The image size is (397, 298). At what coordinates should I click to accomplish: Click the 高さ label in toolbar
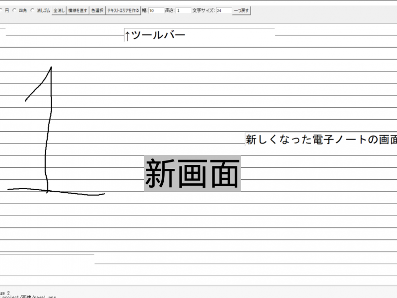(169, 10)
